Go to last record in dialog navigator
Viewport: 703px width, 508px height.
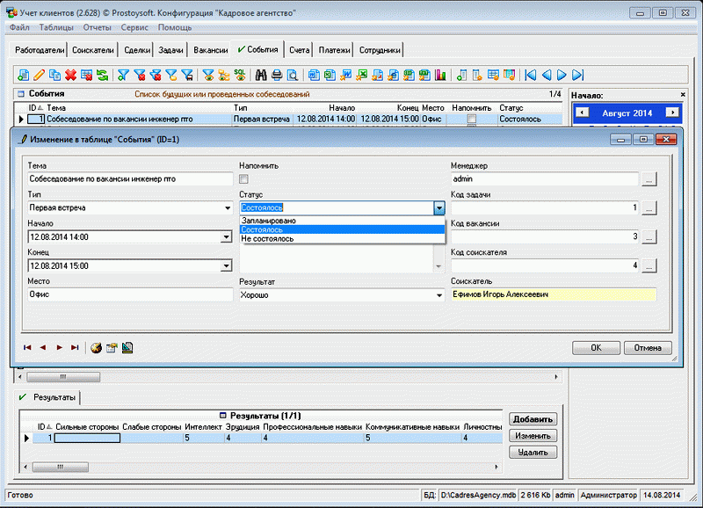point(75,347)
